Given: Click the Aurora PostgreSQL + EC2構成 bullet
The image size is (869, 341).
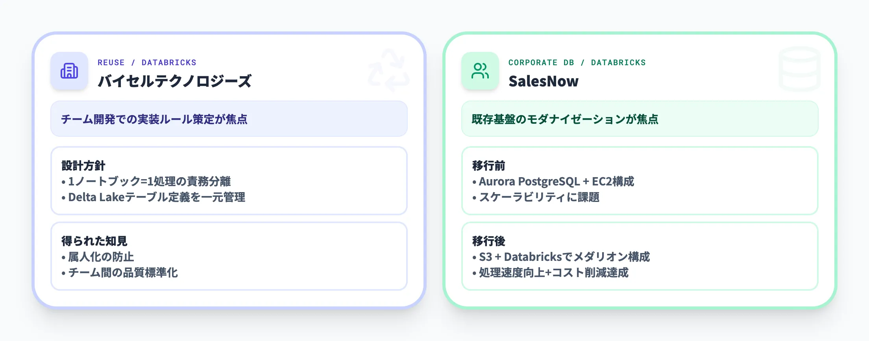Looking at the screenshot, I should pyautogui.click(x=556, y=181).
